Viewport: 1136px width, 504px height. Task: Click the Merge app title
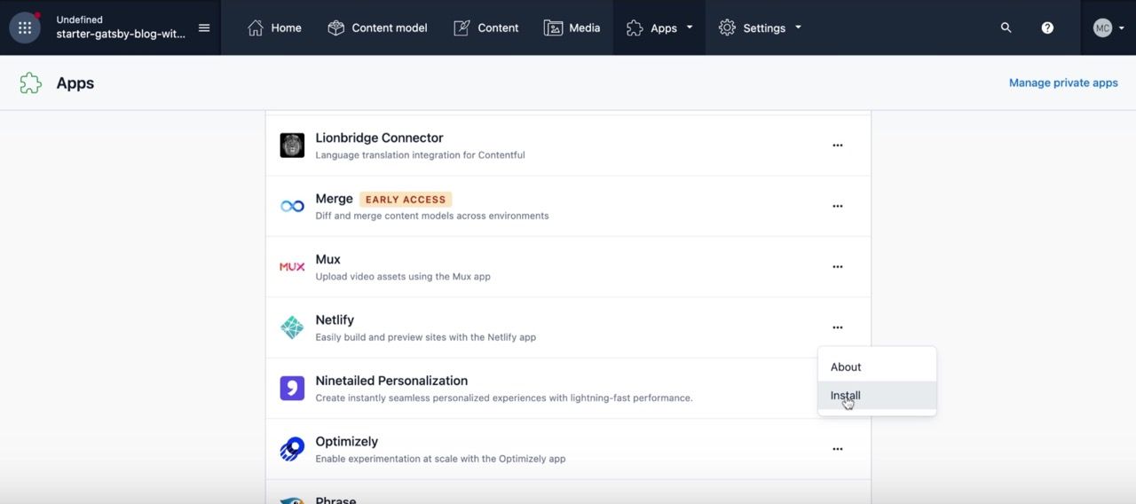coord(334,199)
